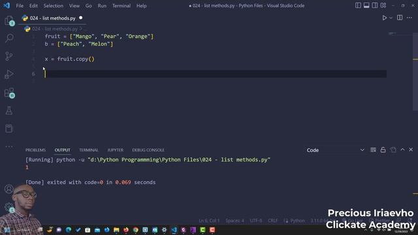This screenshot has height=235, width=418.
Task: Click the unsaved dot on the editor tab
Action: pyautogui.click(x=80, y=18)
